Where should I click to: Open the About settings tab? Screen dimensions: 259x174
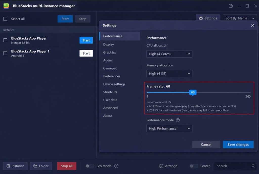pyautogui.click(x=119, y=116)
